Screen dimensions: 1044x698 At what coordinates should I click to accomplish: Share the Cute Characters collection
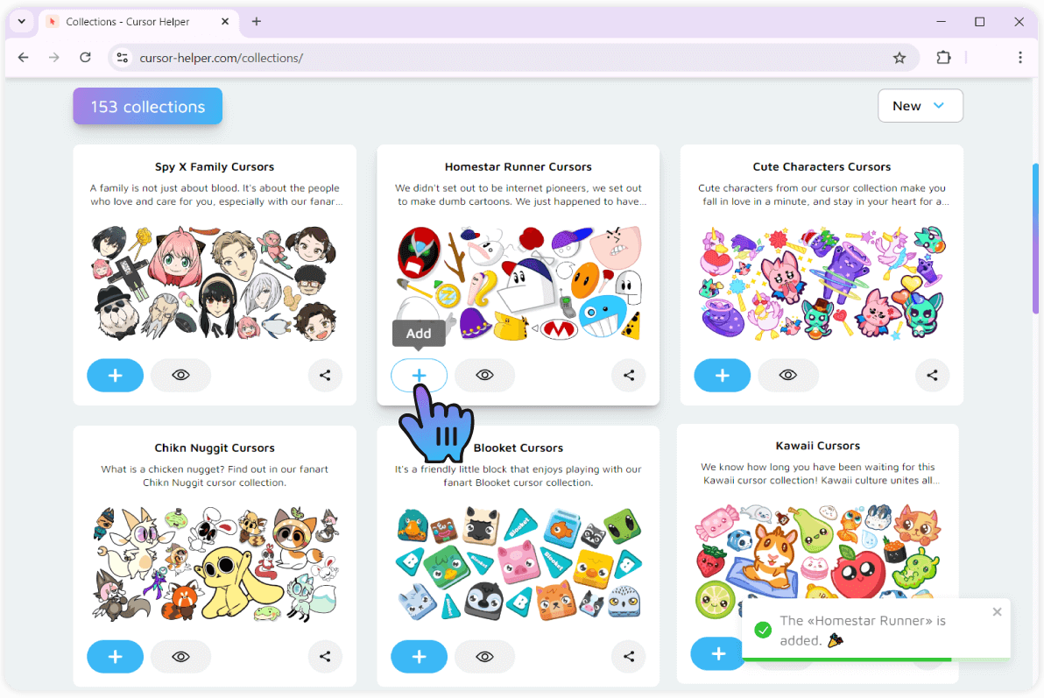click(x=932, y=376)
